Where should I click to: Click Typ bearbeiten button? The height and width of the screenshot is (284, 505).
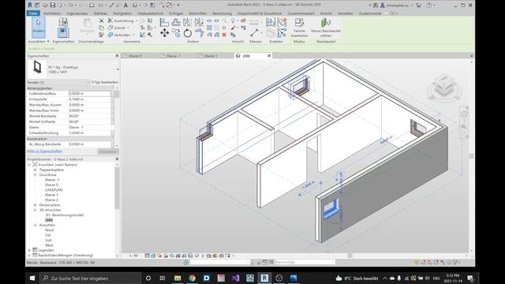click(105, 82)
